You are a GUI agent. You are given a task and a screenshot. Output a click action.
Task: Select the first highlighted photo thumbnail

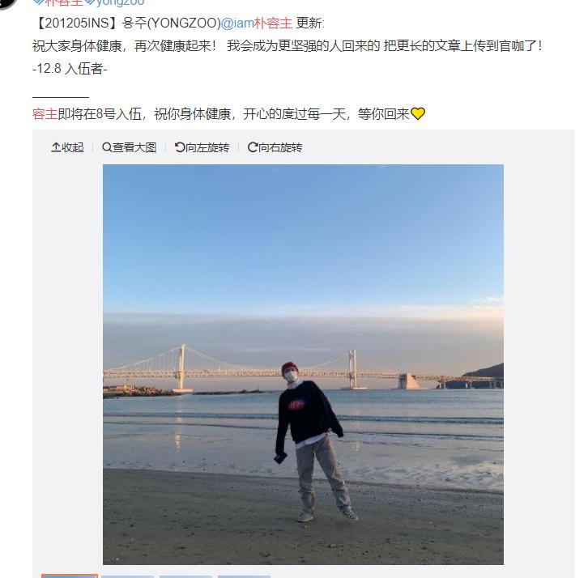70,576
